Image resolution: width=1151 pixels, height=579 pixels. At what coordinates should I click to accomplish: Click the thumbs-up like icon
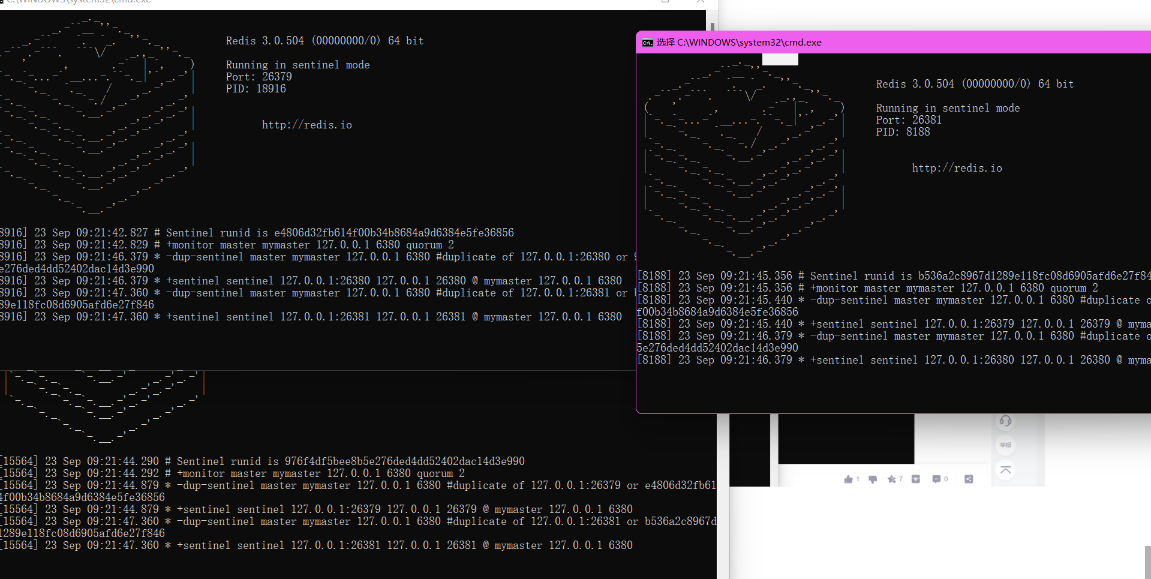tap(848, 479)
